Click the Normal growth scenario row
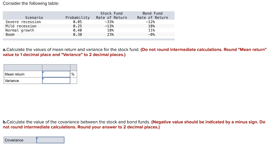The width and height of the screenshot is (275, 149). (x=89, y=30)
